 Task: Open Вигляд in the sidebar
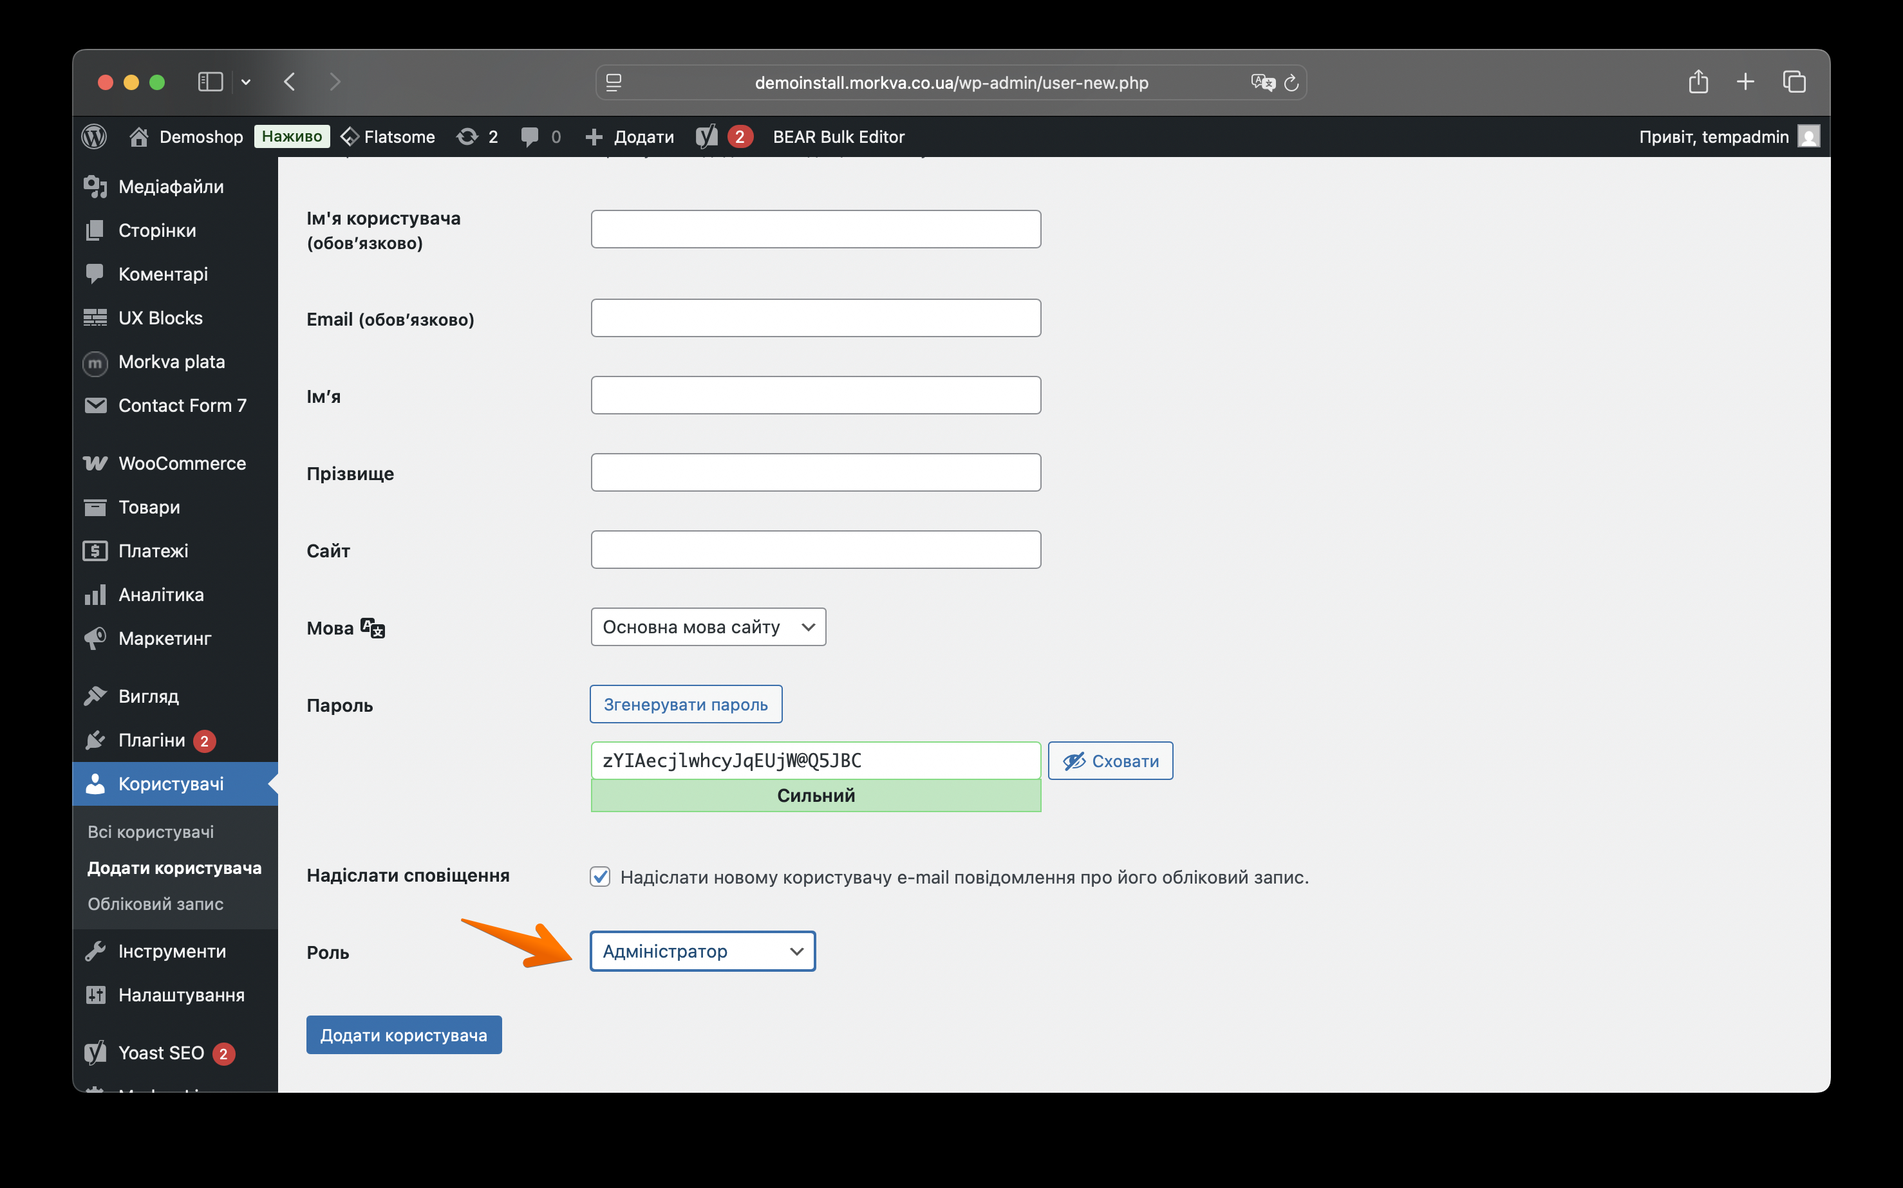tap(175, 696)
